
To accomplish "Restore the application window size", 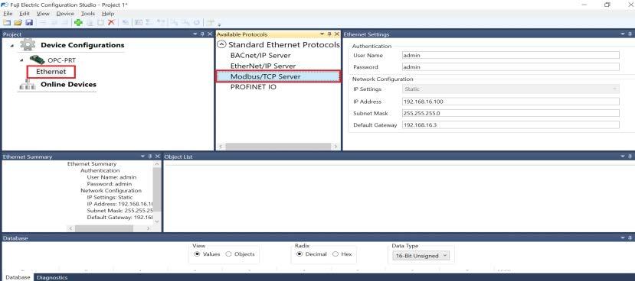I will (x=607, y=5).
